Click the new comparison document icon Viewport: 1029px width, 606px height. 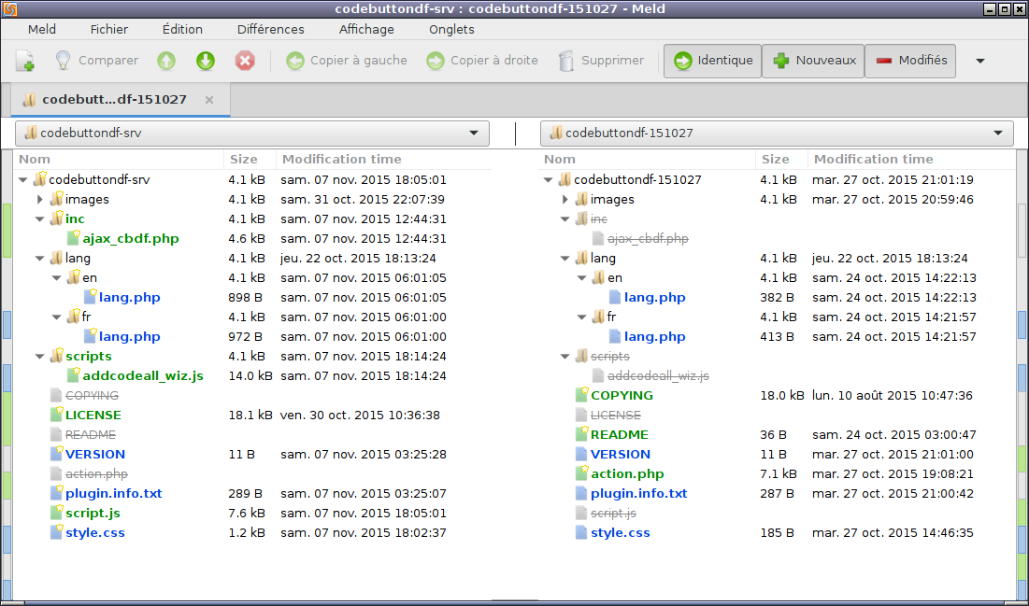(x=25, y=61)
